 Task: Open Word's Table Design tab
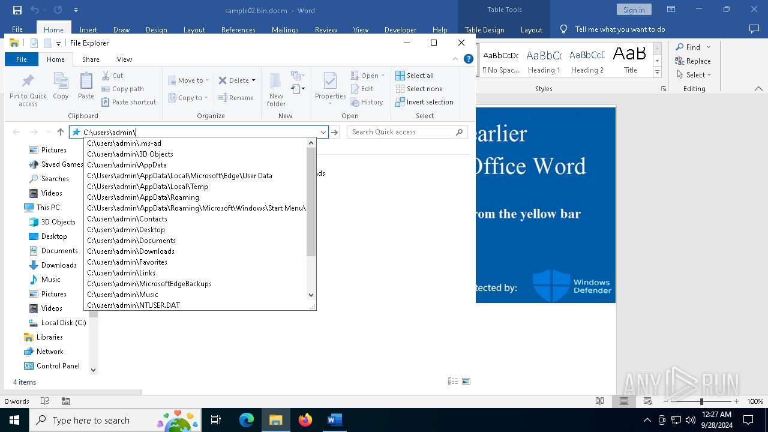[x=484, y=29]
